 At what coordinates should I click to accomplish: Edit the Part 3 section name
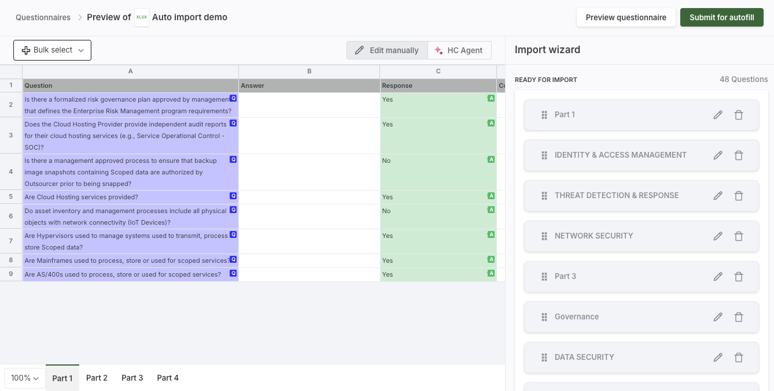pyautogui.click(x=718, y=277)
